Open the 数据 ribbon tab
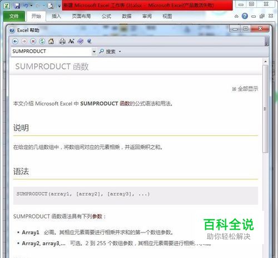This screenshot has width=278, height=258. click(x=127, y=16)
